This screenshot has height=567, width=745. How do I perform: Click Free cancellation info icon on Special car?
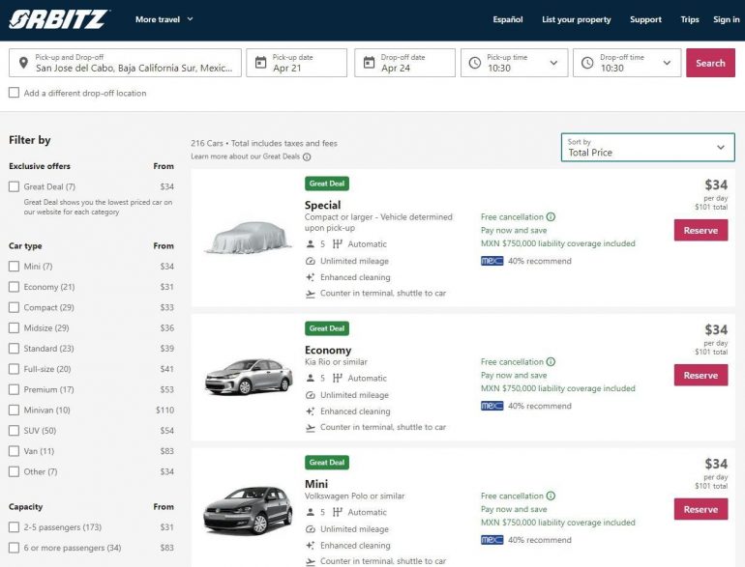click(x=551, y=217)
